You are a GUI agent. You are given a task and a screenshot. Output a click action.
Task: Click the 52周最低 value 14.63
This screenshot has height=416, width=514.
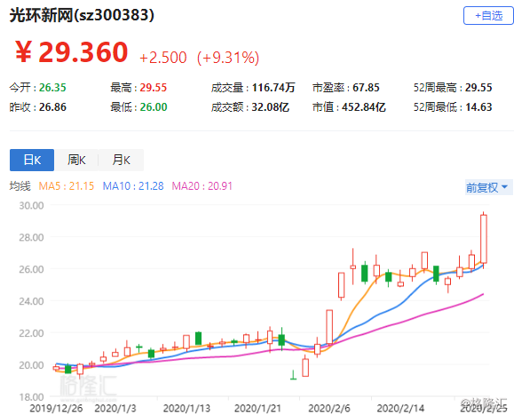478,107
